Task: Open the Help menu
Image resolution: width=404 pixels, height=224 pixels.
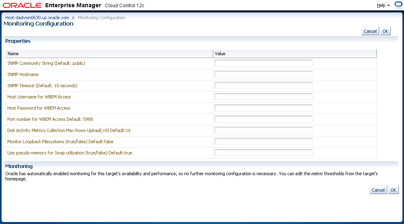Action: pyautogui.click(x=383, y=6)
